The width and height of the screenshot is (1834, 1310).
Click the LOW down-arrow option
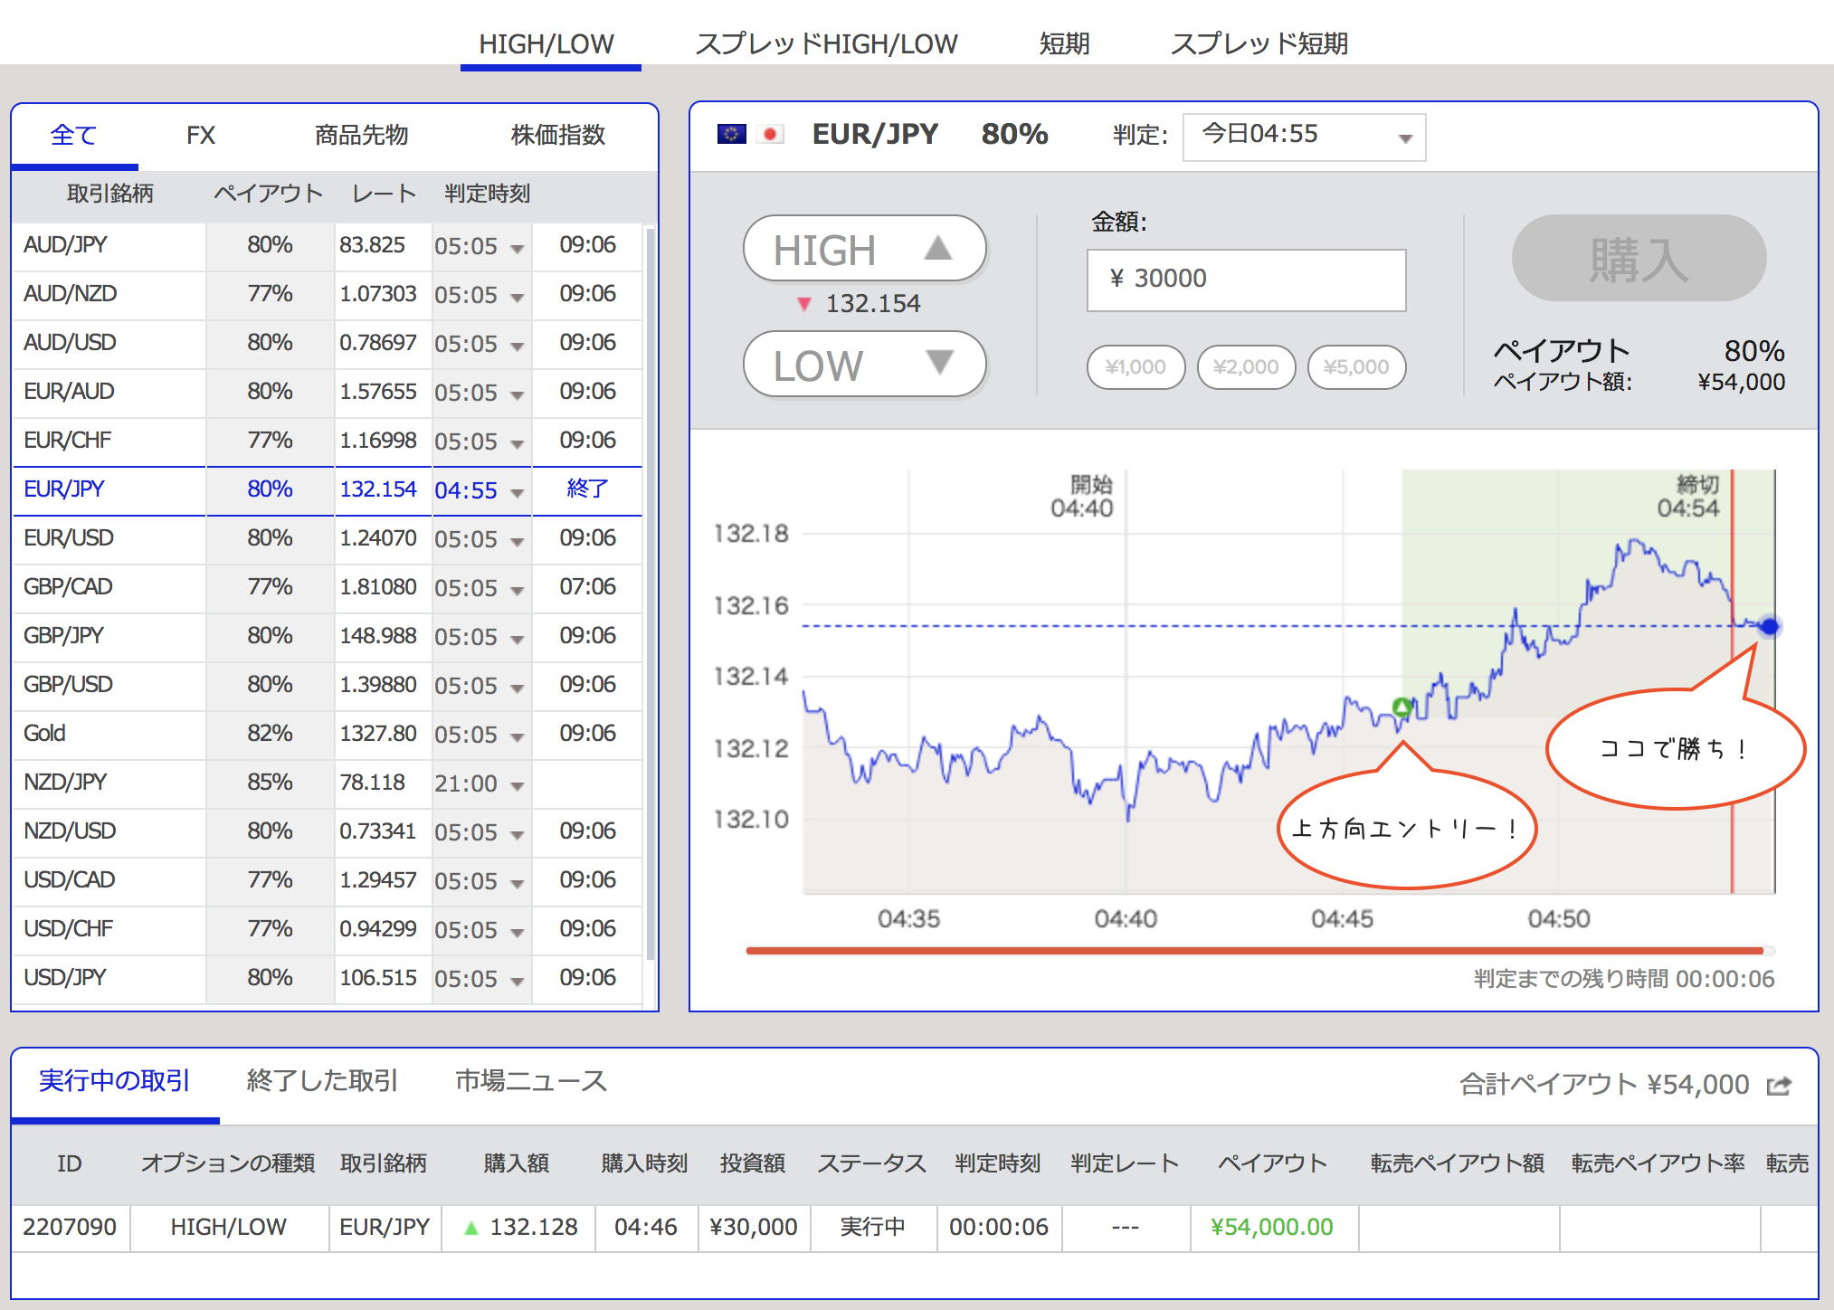click(864, 365)
